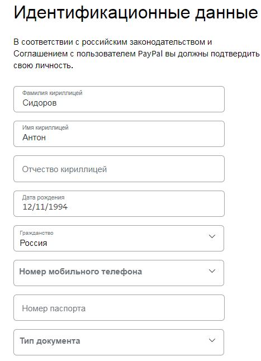Click the chevron arrow in Гражданство field
Viewport: 261px width, 361px height.
(212, 236)
